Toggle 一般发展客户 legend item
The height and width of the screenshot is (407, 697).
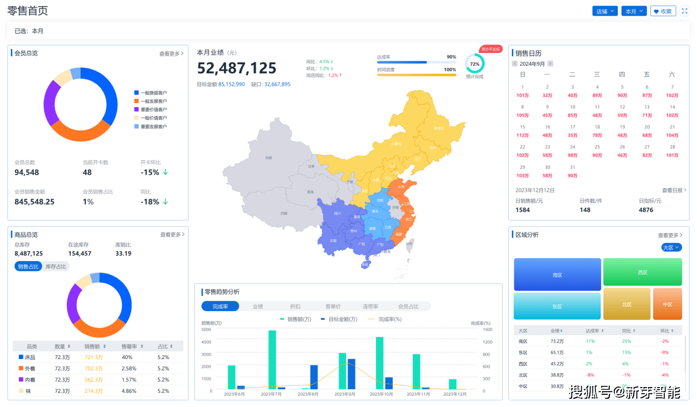point(151,101)
